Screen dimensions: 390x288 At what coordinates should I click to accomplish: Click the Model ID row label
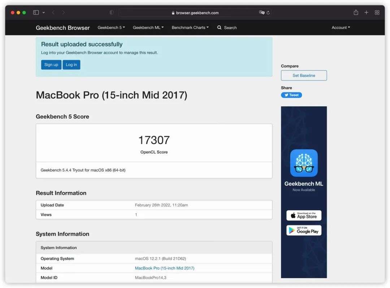[x=49, y=278]
